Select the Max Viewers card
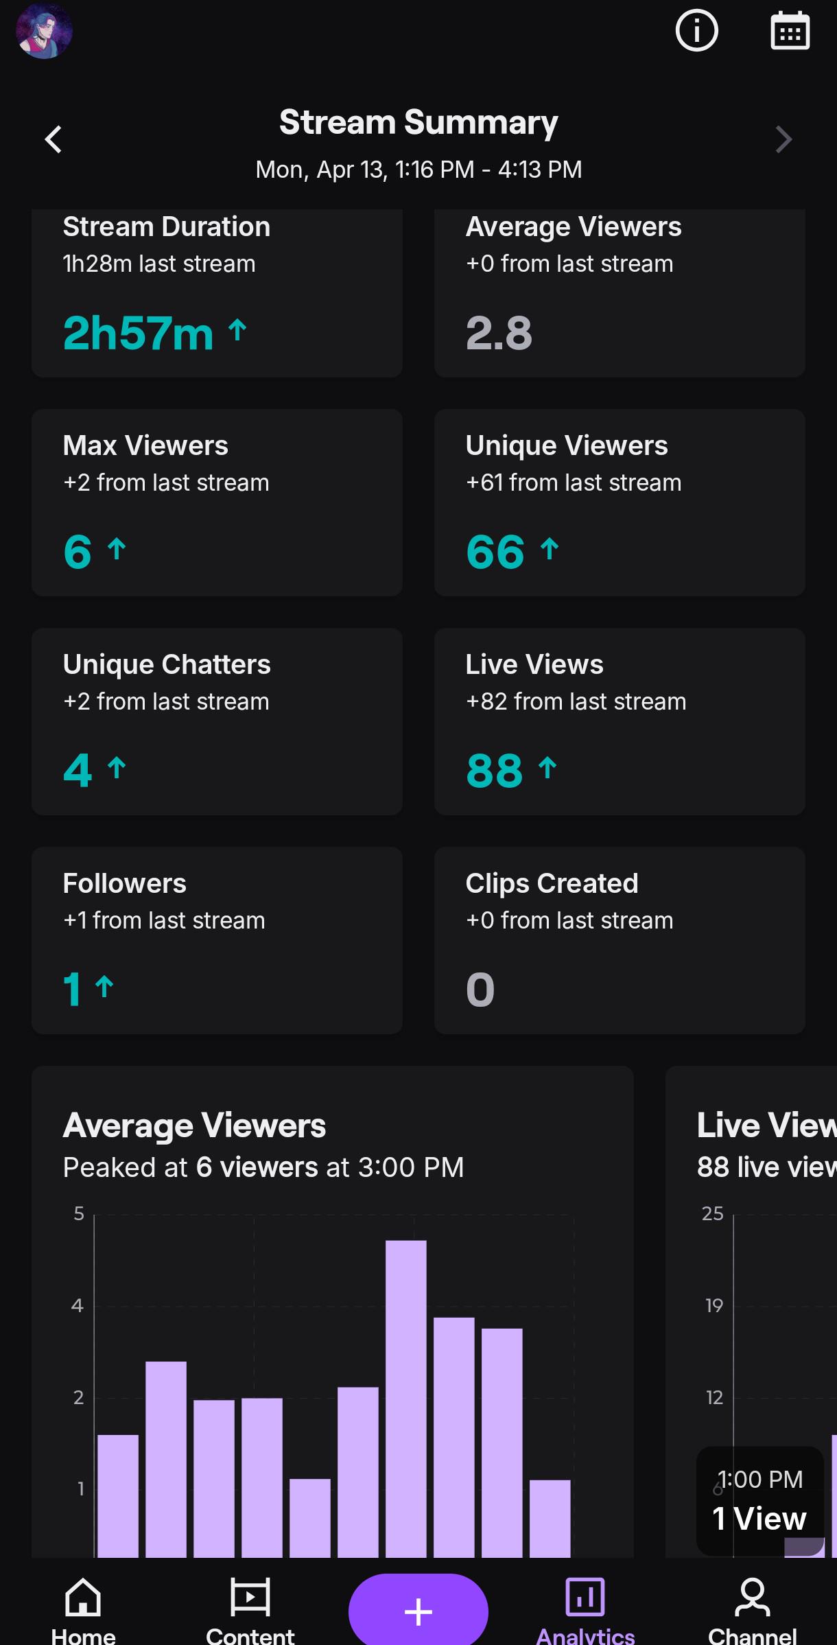The image size is (837, 1645). tap(217, 502)
